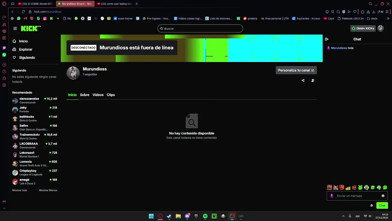Open a new browser tab

pos(137,4)
